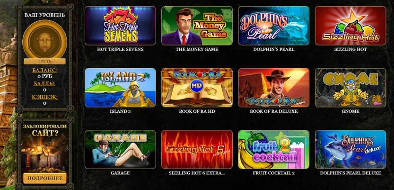Click the golden level medallion icon
The height and width of the screenshot is (190, 394).
45,39
